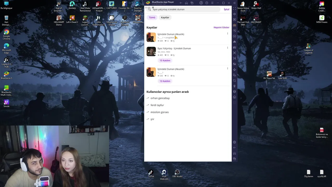
Task: Go back using BlueStacks title bar arrow
Action: pos(181,3)
